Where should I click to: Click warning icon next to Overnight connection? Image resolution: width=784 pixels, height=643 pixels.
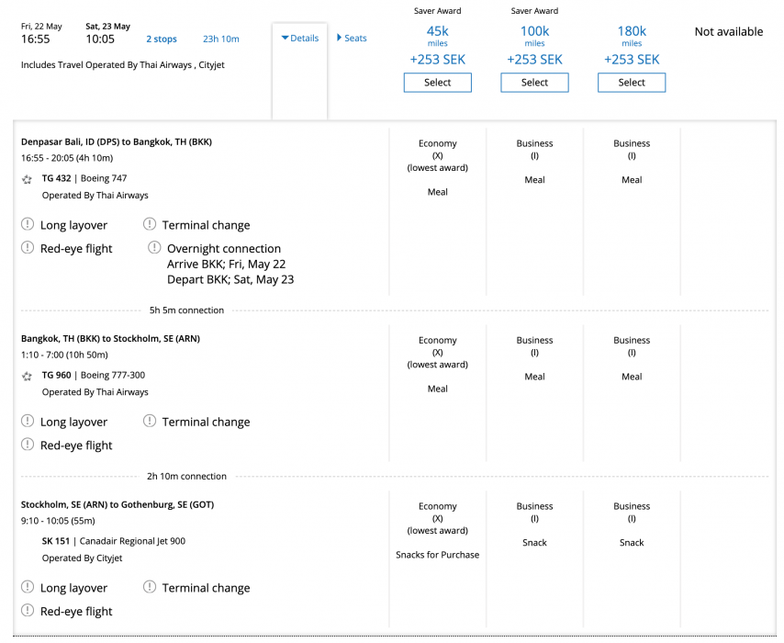(154, 248)
